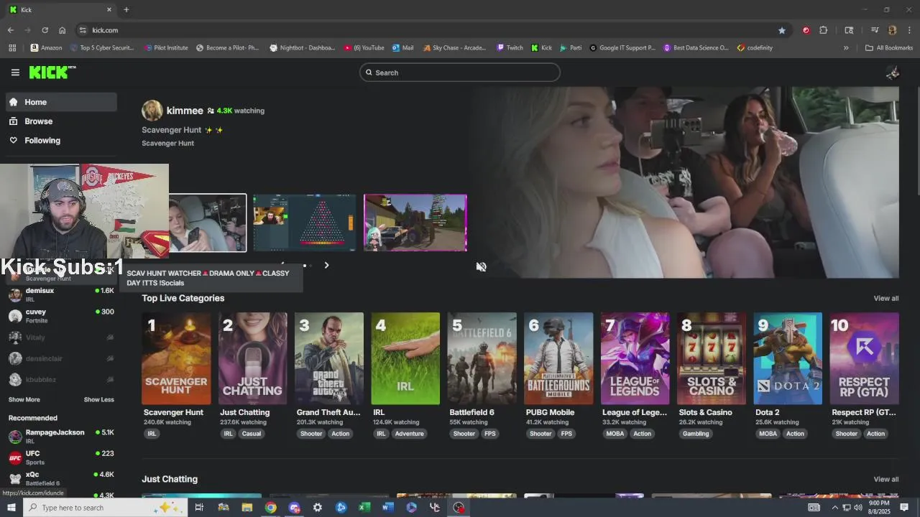This screenshot has width=920, height=517.
Task: Open kimmee's channel avatar
Action: click(x=152, y=111)
